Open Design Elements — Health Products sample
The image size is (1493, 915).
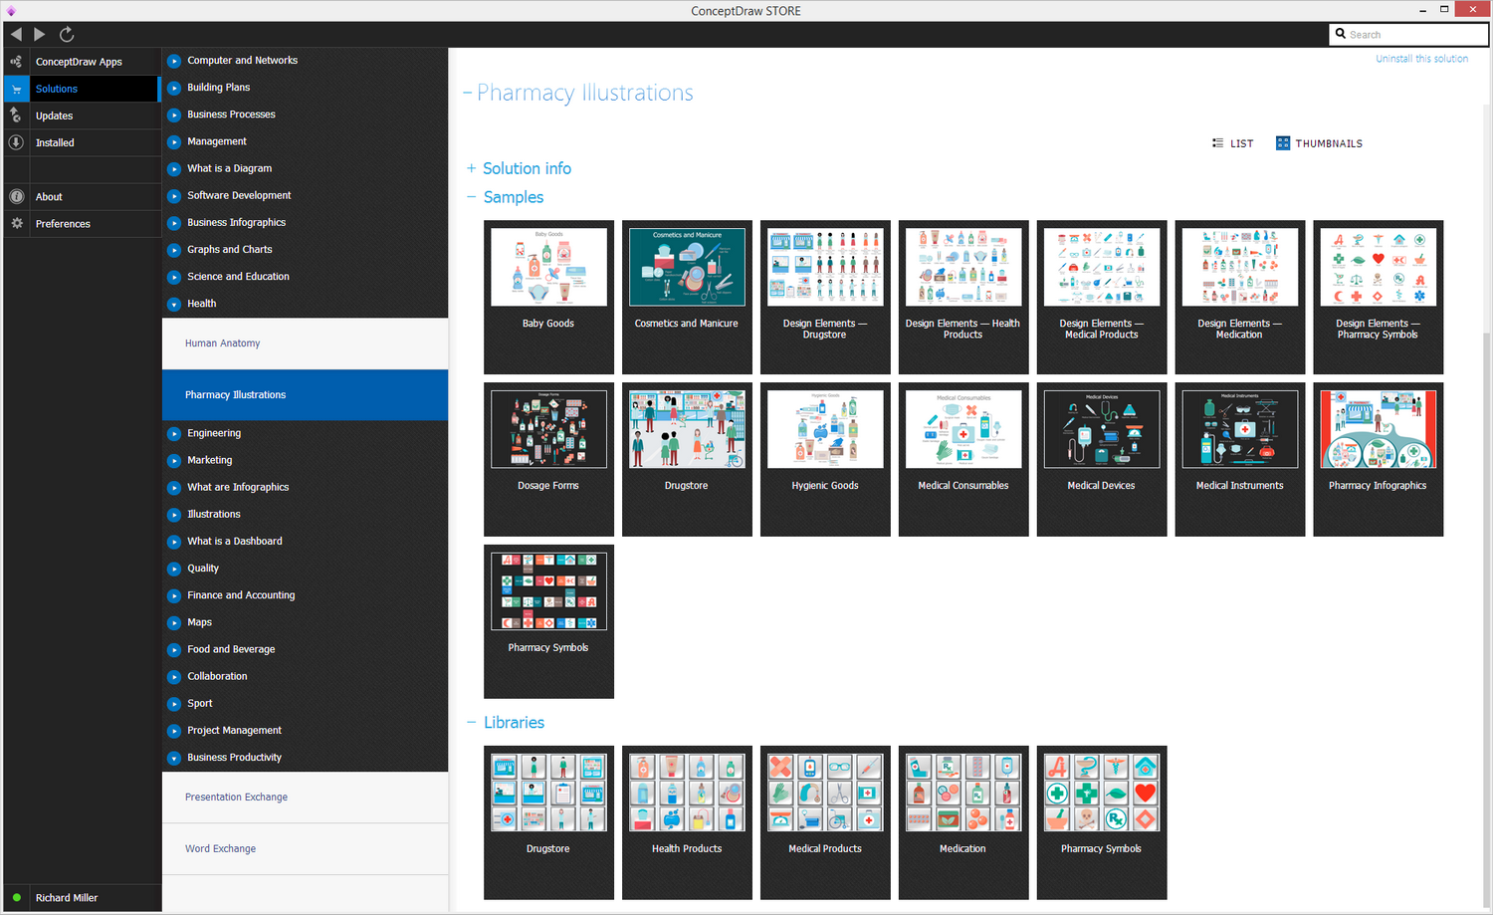click(963, 297)
